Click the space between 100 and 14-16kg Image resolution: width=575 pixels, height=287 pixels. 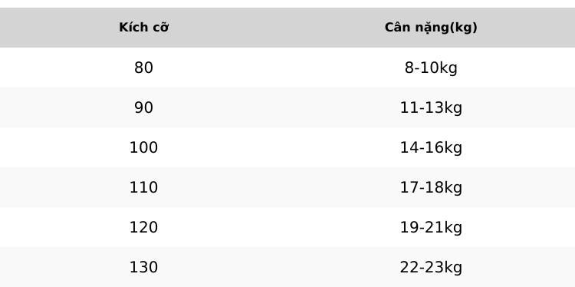tap(279, 147)
